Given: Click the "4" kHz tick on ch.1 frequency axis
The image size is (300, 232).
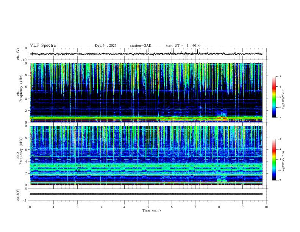Looking at the screenshot, I should tap(26, 99).
